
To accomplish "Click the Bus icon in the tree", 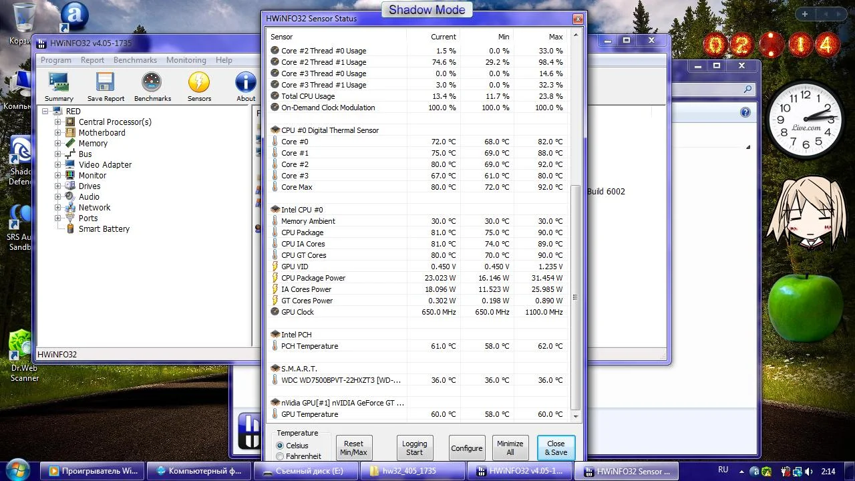I will click(70, 154).
